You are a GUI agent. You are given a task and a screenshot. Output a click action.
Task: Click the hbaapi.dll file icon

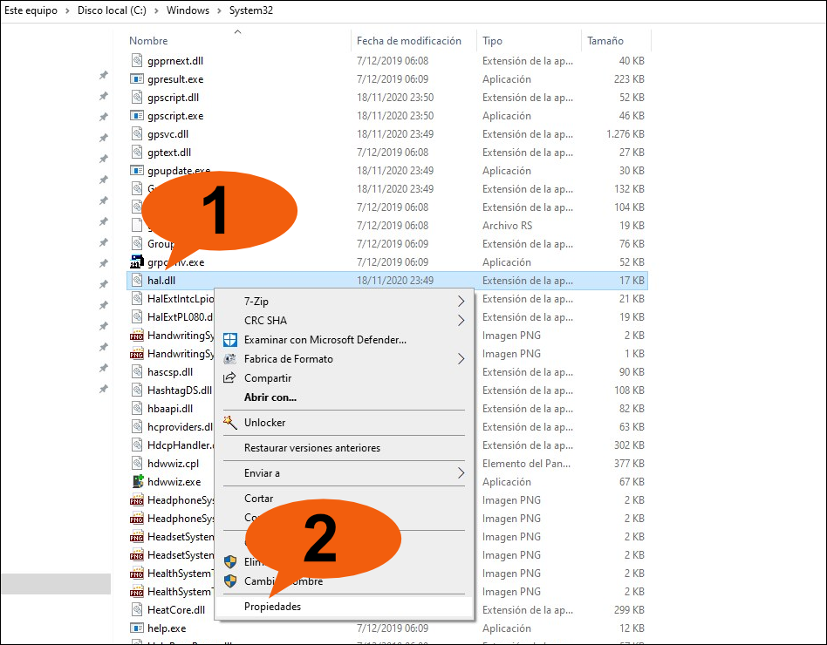click(137, 409)
